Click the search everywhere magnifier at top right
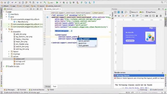This screenshot has height=94, width=167. click(x=162, y=2)
